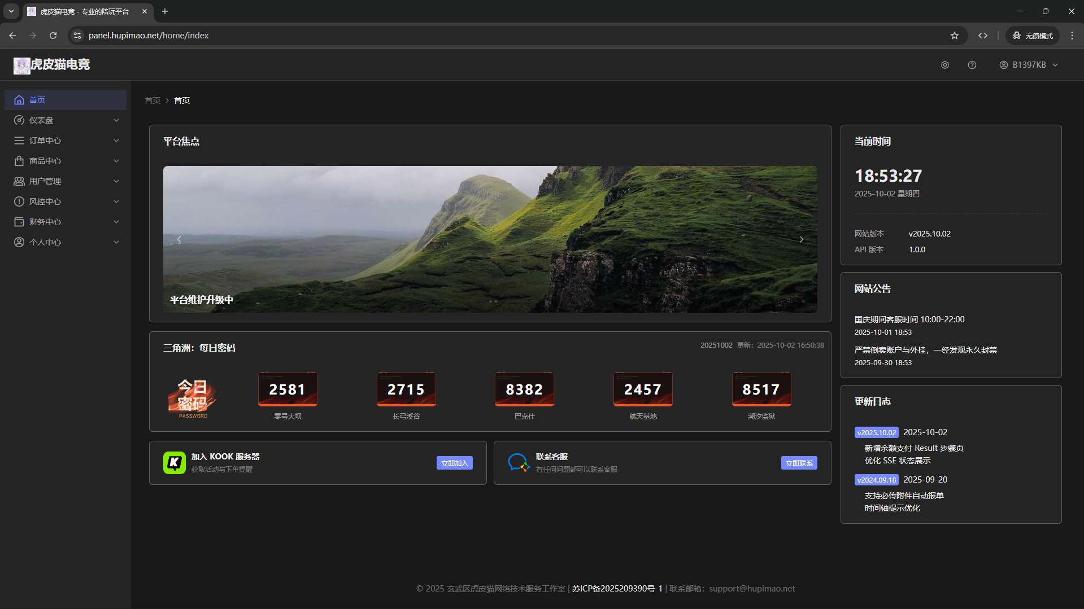Open the 风控中心 menu item
The width and height of the screenshot is (1084, 609).
[x=65, y=201]
